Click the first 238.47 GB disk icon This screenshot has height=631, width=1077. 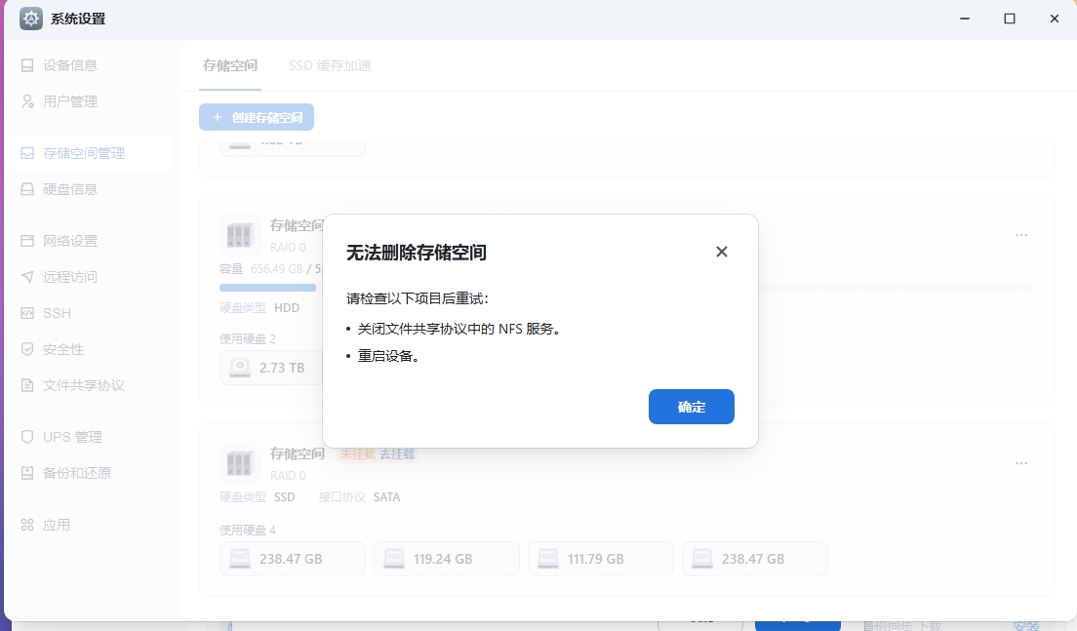coord(240,558)
